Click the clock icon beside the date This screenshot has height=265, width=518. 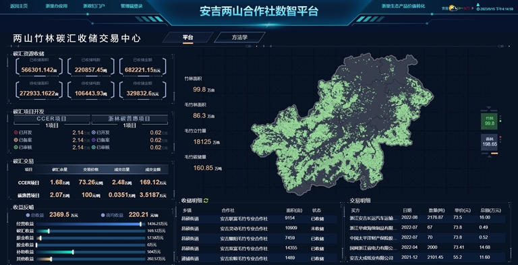pos(478,9)
